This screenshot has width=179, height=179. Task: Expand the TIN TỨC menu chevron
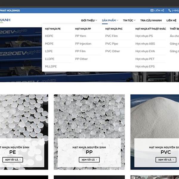pyautogui.click(x=135, y=20)
